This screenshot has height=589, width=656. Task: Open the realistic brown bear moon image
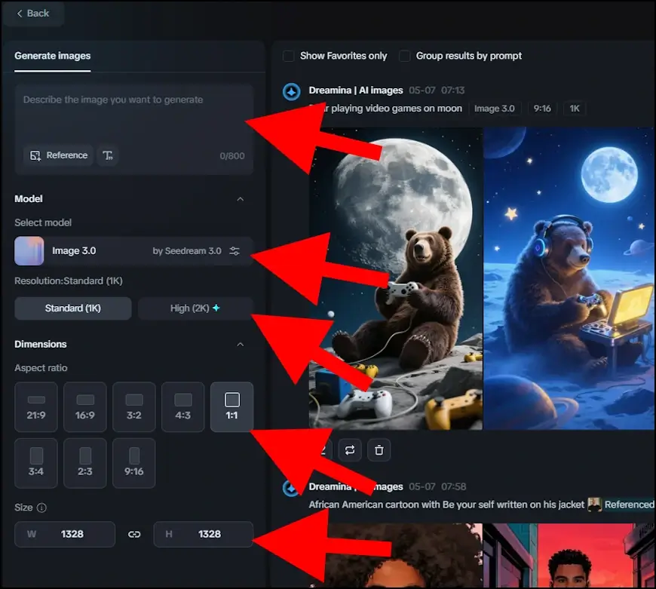[396, 278]
